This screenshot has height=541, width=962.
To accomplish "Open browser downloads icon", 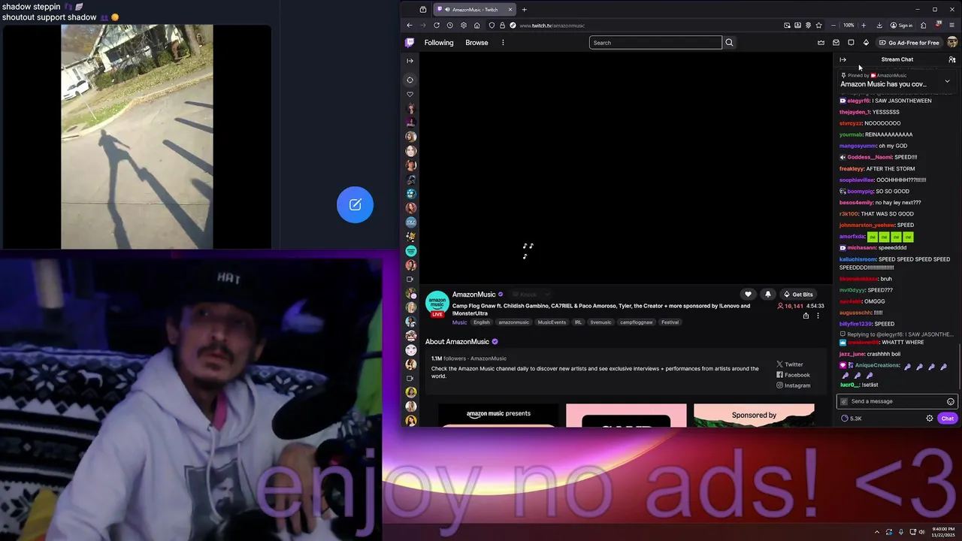I will click(x=879, y=26).
